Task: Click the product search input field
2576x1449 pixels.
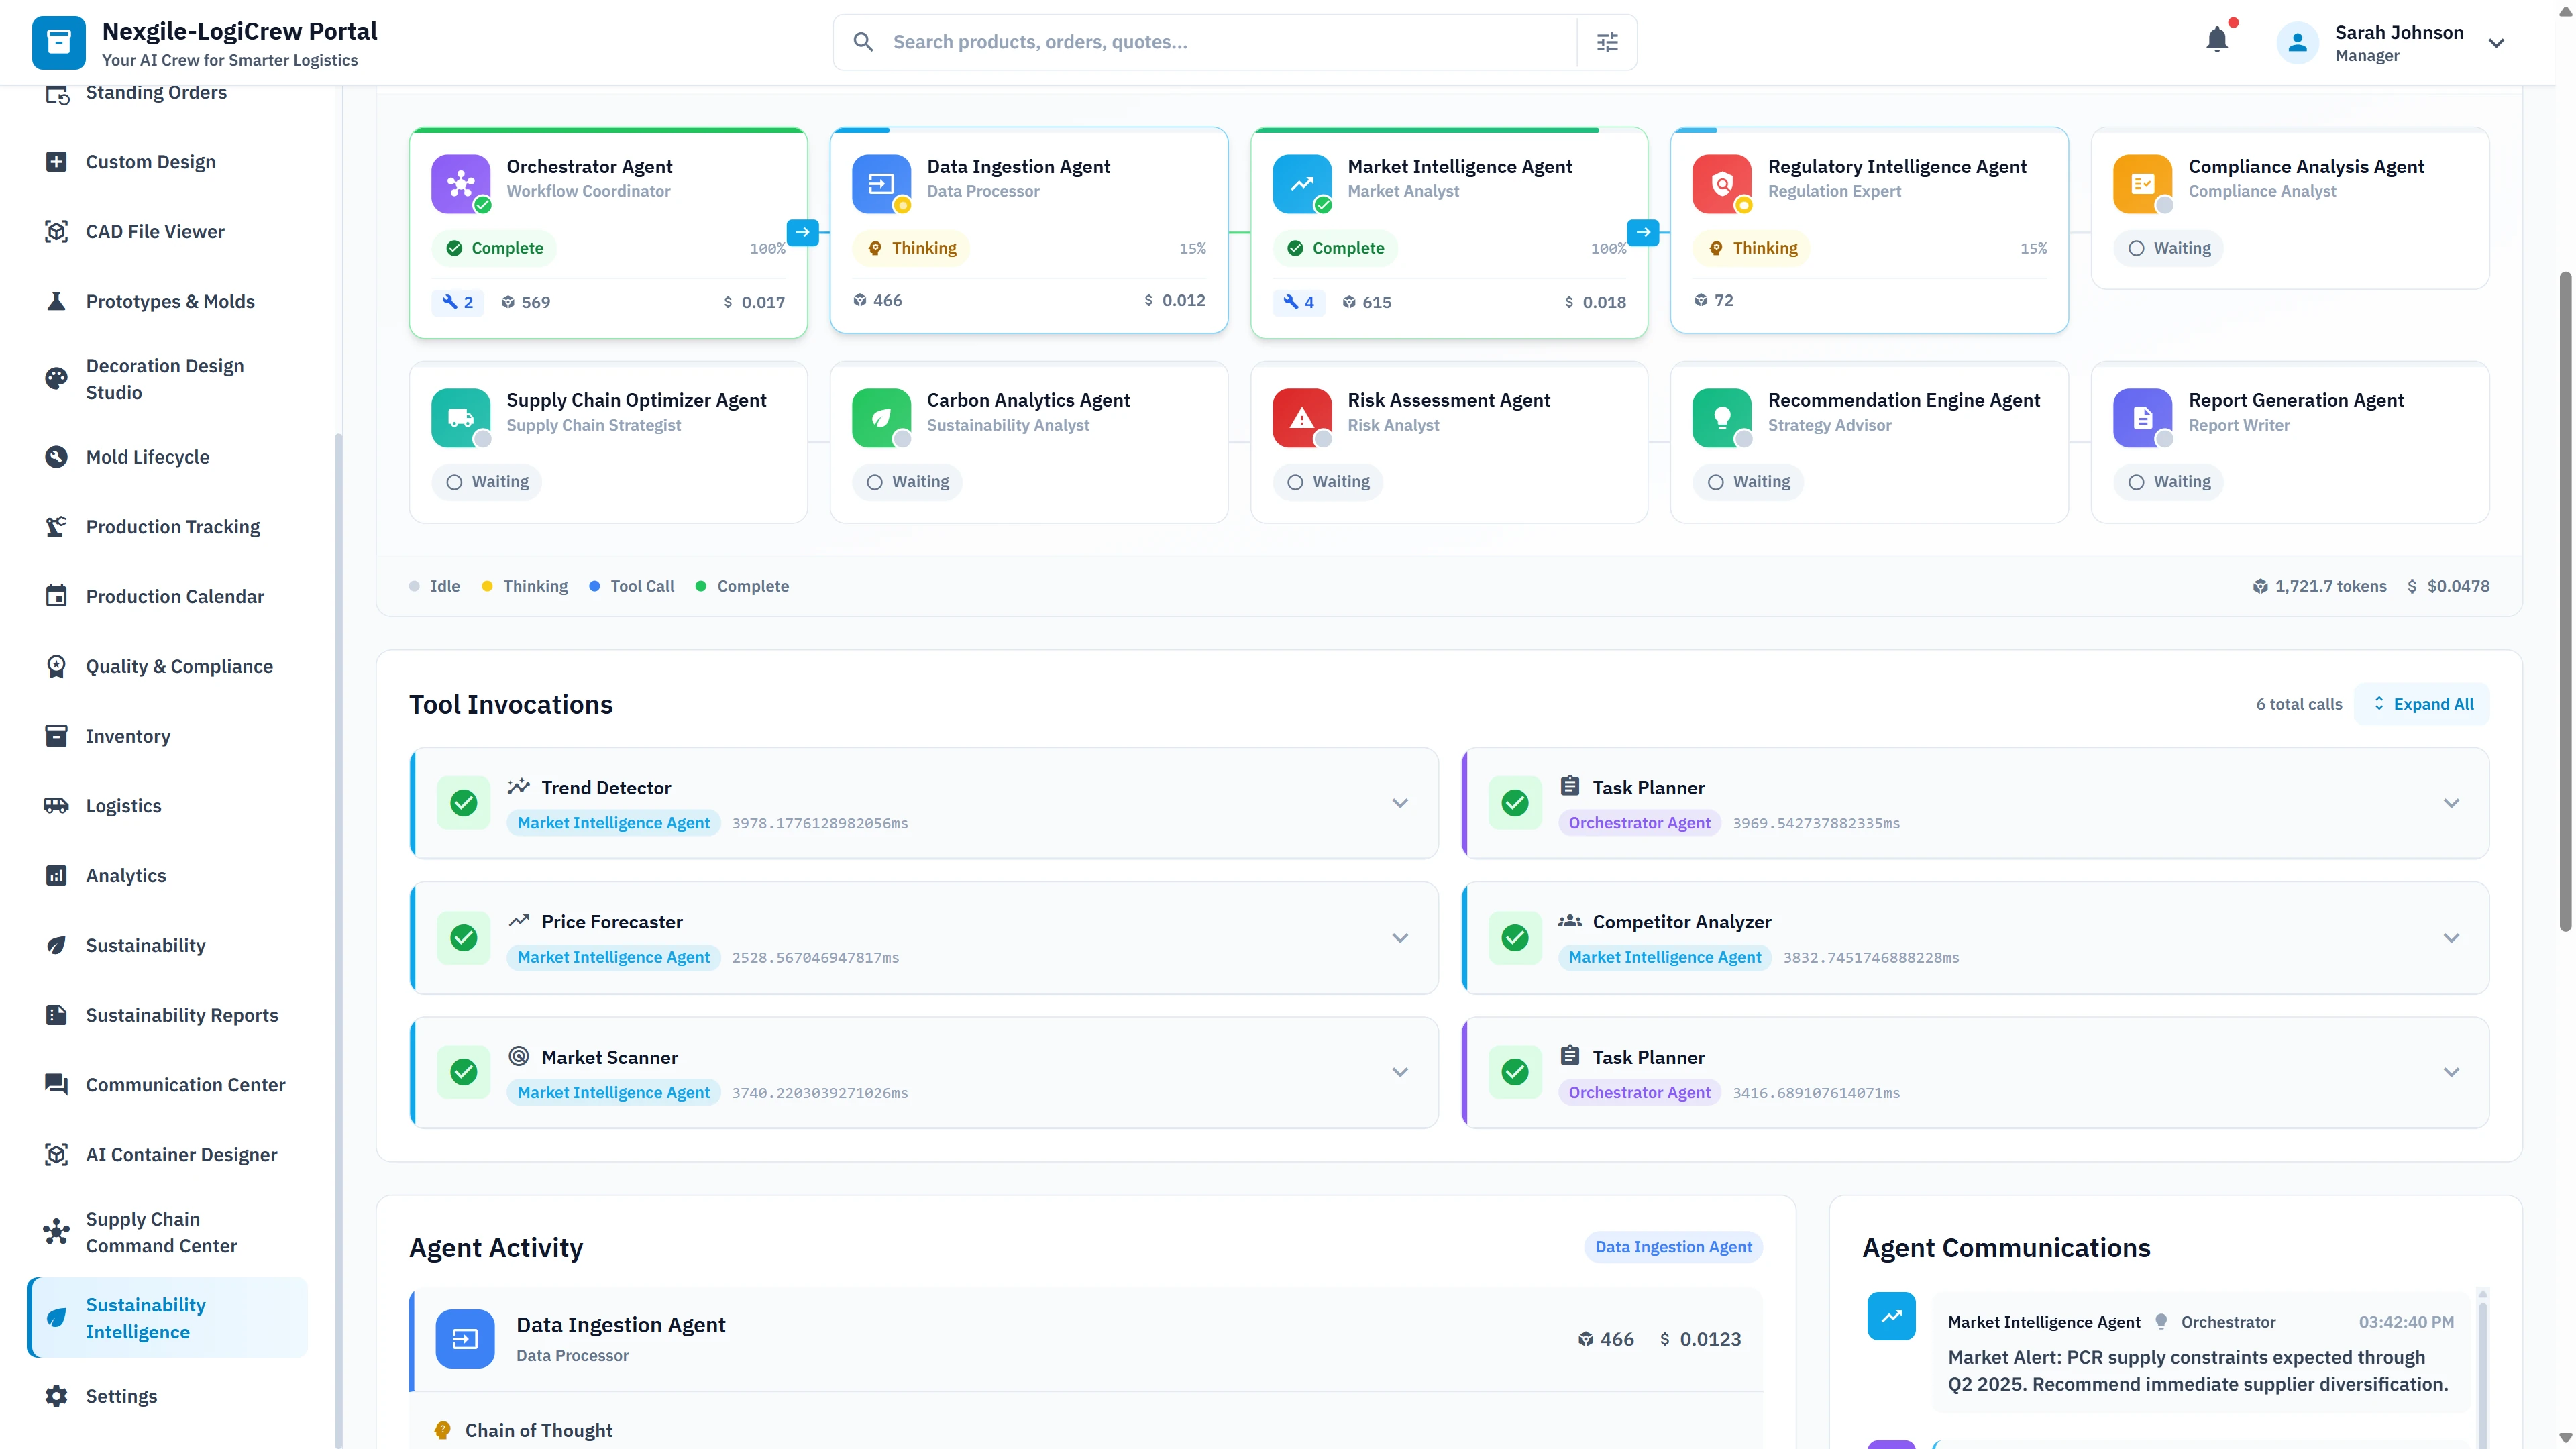Action: click(1200, 41)
